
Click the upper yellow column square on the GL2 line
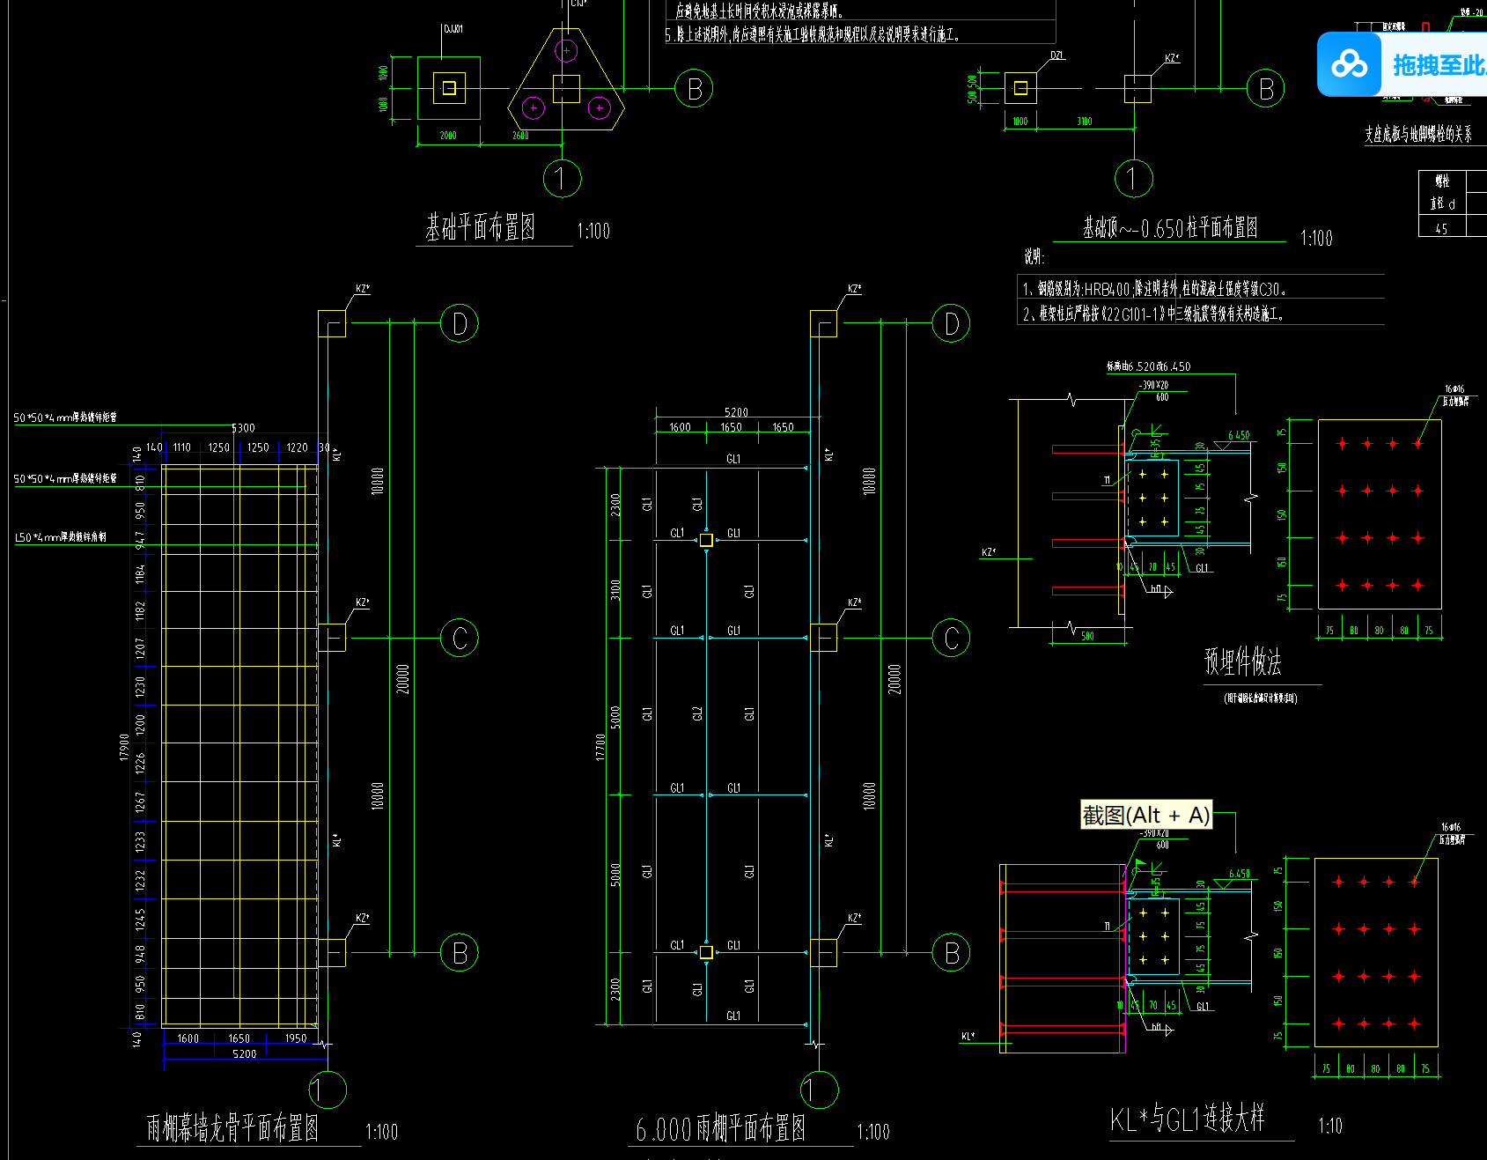[706, 539]
